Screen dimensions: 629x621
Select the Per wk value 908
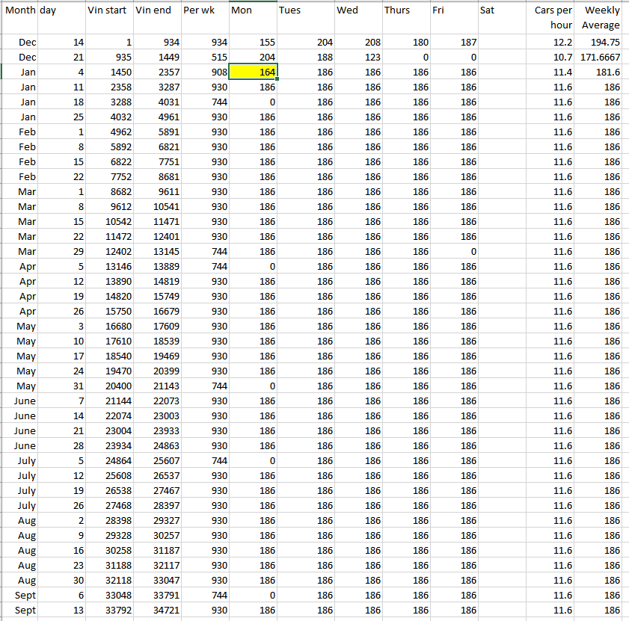(204, 72)
